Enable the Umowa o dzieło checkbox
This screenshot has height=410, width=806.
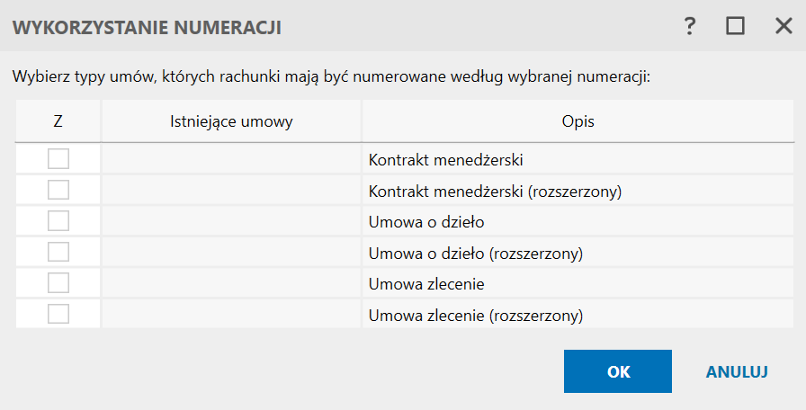click(x=58, y=221)
